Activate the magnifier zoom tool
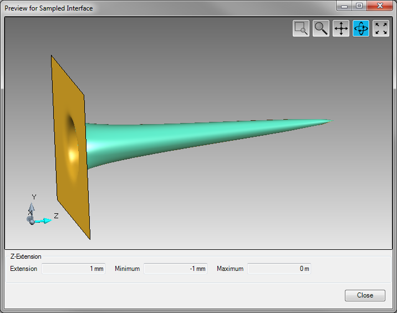 tap(321, 28)
